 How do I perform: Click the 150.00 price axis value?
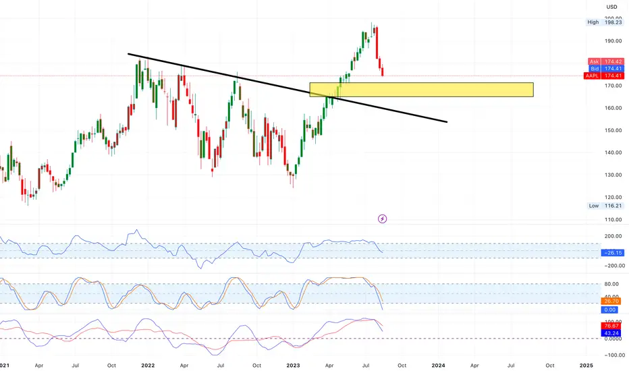[x=613, y=130]
